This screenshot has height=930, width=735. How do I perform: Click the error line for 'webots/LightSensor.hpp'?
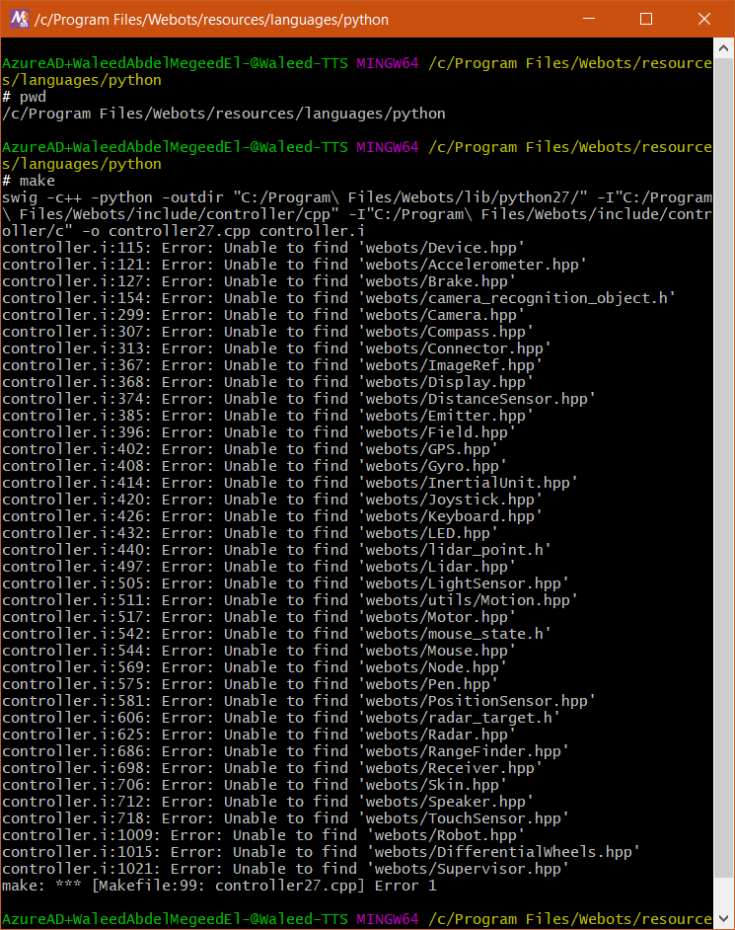point(286,583)
